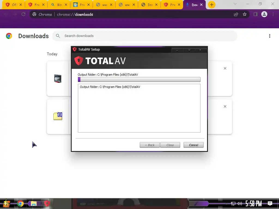Open File Explorer from the taskbar

[x=34, y=204]
